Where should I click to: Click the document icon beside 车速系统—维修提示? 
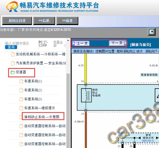[x=21, y=108]
